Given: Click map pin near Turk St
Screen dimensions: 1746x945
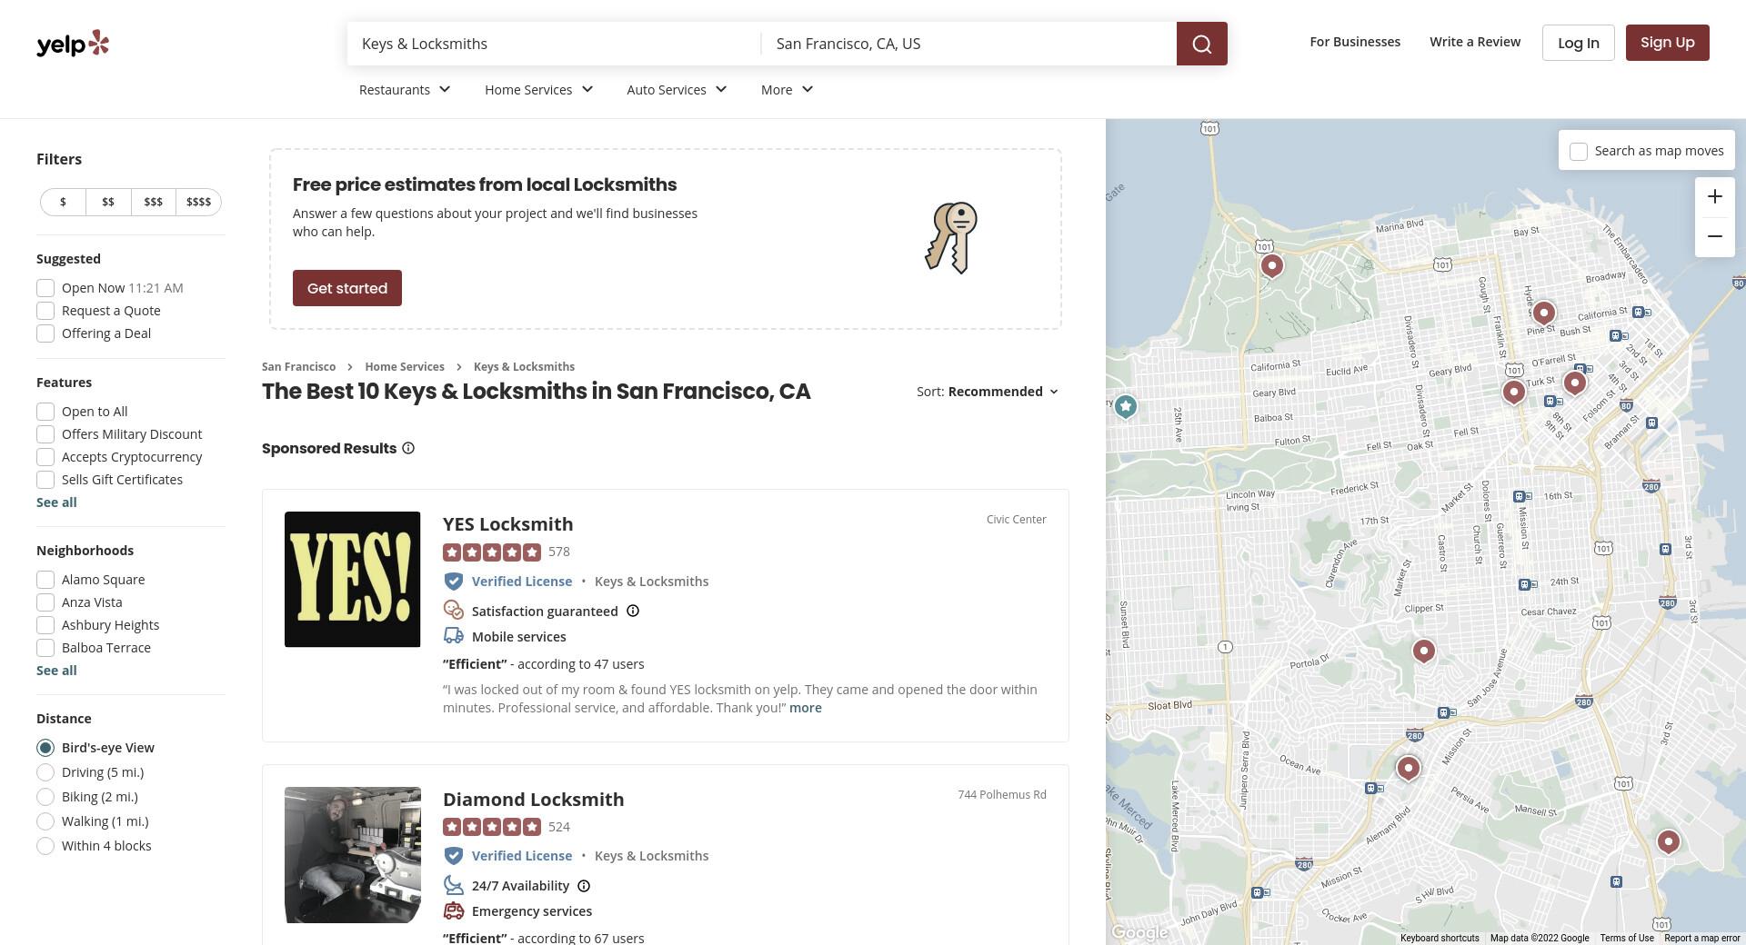Looking at the screenshot, I should click(x=1513, y=392).
